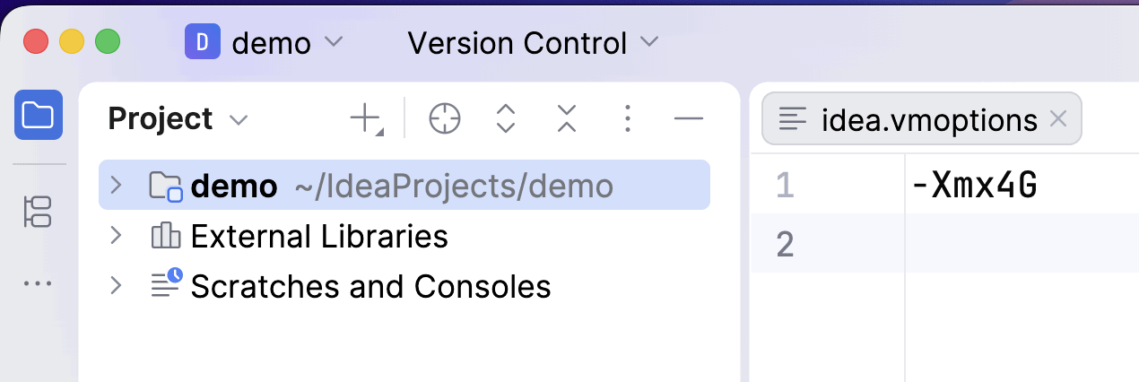This screenshot has height=382, width=1139.
Task: Click the New File or Directory plus icon
Action: click(366, 118)
